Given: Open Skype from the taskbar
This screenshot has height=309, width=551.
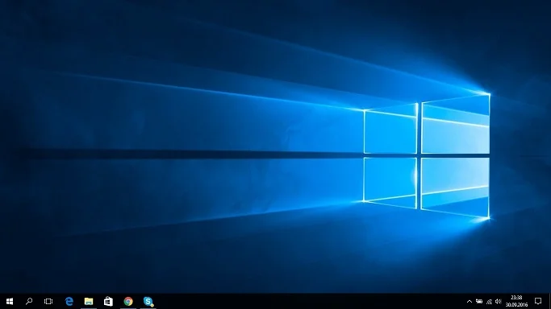Looking at the screenshot, I should tap(148, 301).
